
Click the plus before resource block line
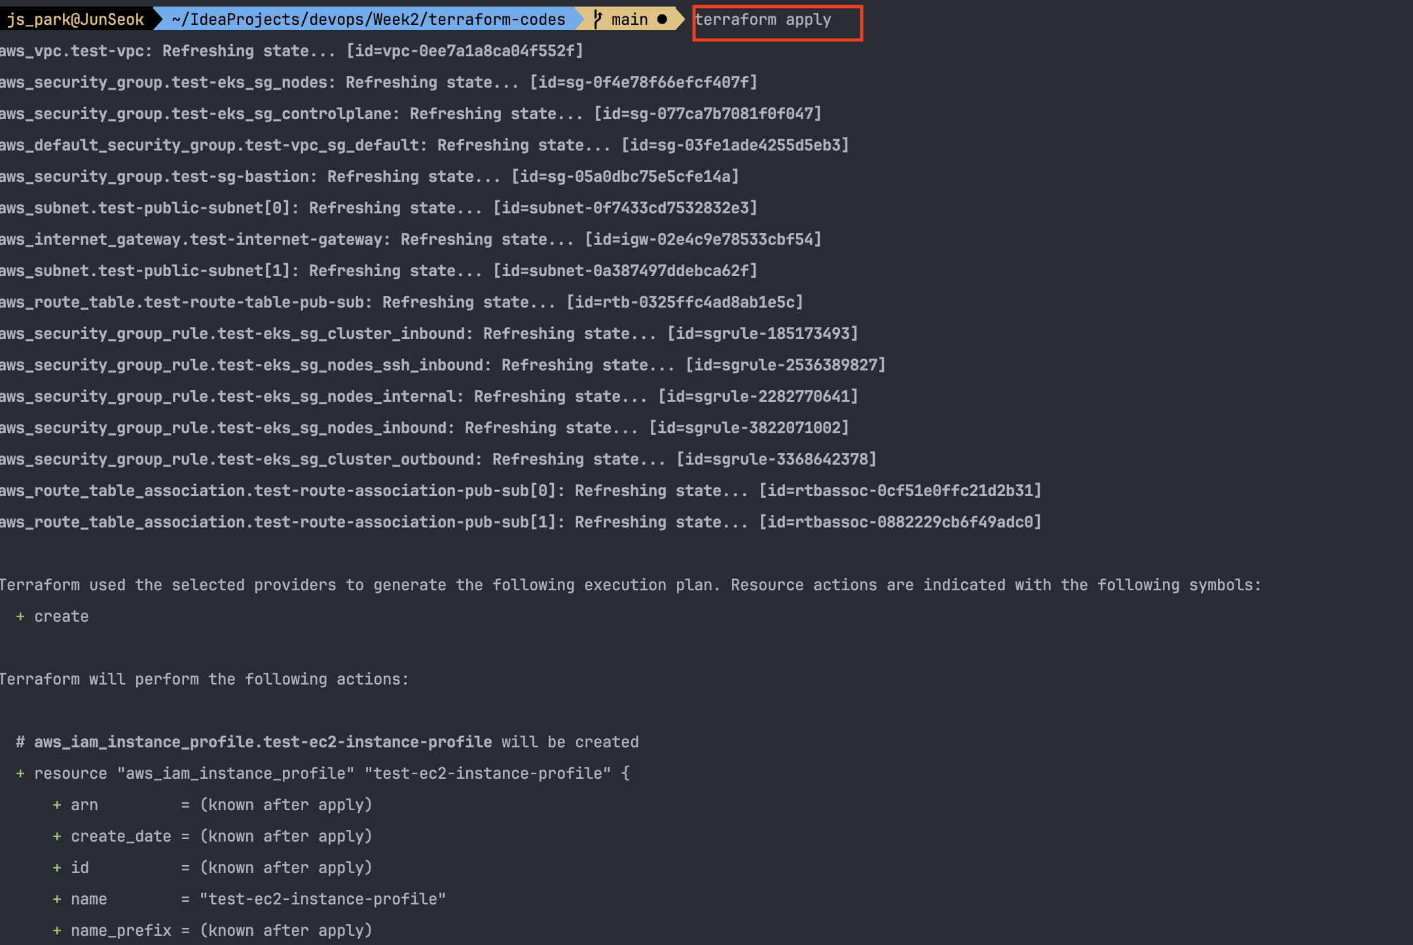click(x=20, y=774)
